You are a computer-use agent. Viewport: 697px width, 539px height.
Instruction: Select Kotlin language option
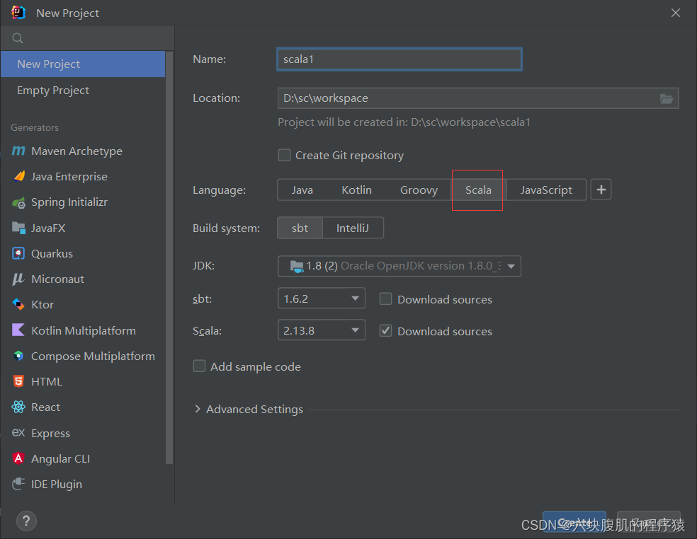(356, 190)
